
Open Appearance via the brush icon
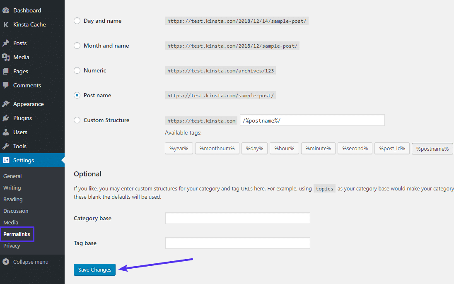(x=5, y=103)
